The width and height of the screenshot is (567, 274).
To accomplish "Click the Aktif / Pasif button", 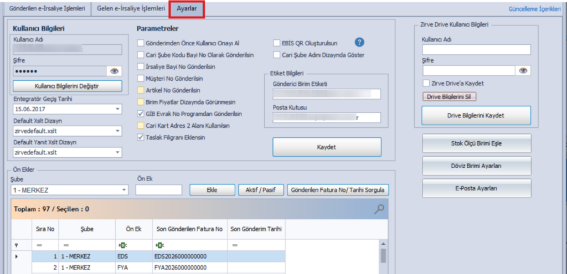I will [261, 190].
